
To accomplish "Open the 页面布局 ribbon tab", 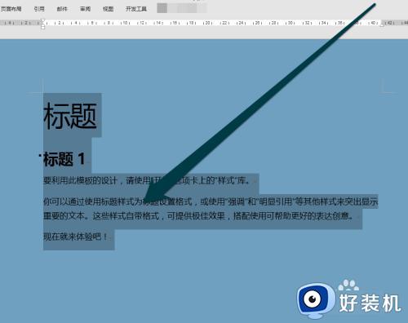I will click(11, 9).
